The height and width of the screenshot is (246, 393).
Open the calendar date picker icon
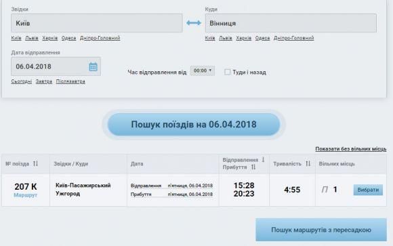pyautogui.click(x=93, y=66)
